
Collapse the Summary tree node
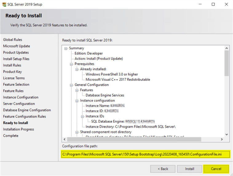pos(66,49)
